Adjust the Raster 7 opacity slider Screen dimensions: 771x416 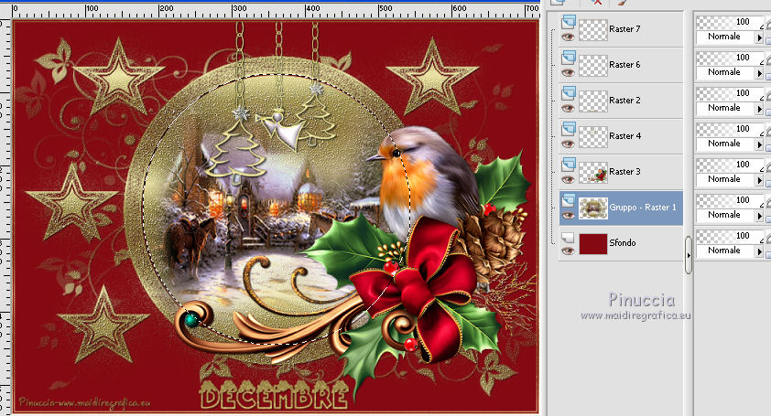[730, 22]
